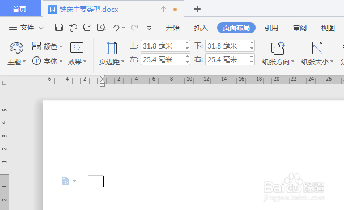Switch to the 引用 ribbon tab
This screenshot has height=210, width=344.
click(x=271, y=28)
